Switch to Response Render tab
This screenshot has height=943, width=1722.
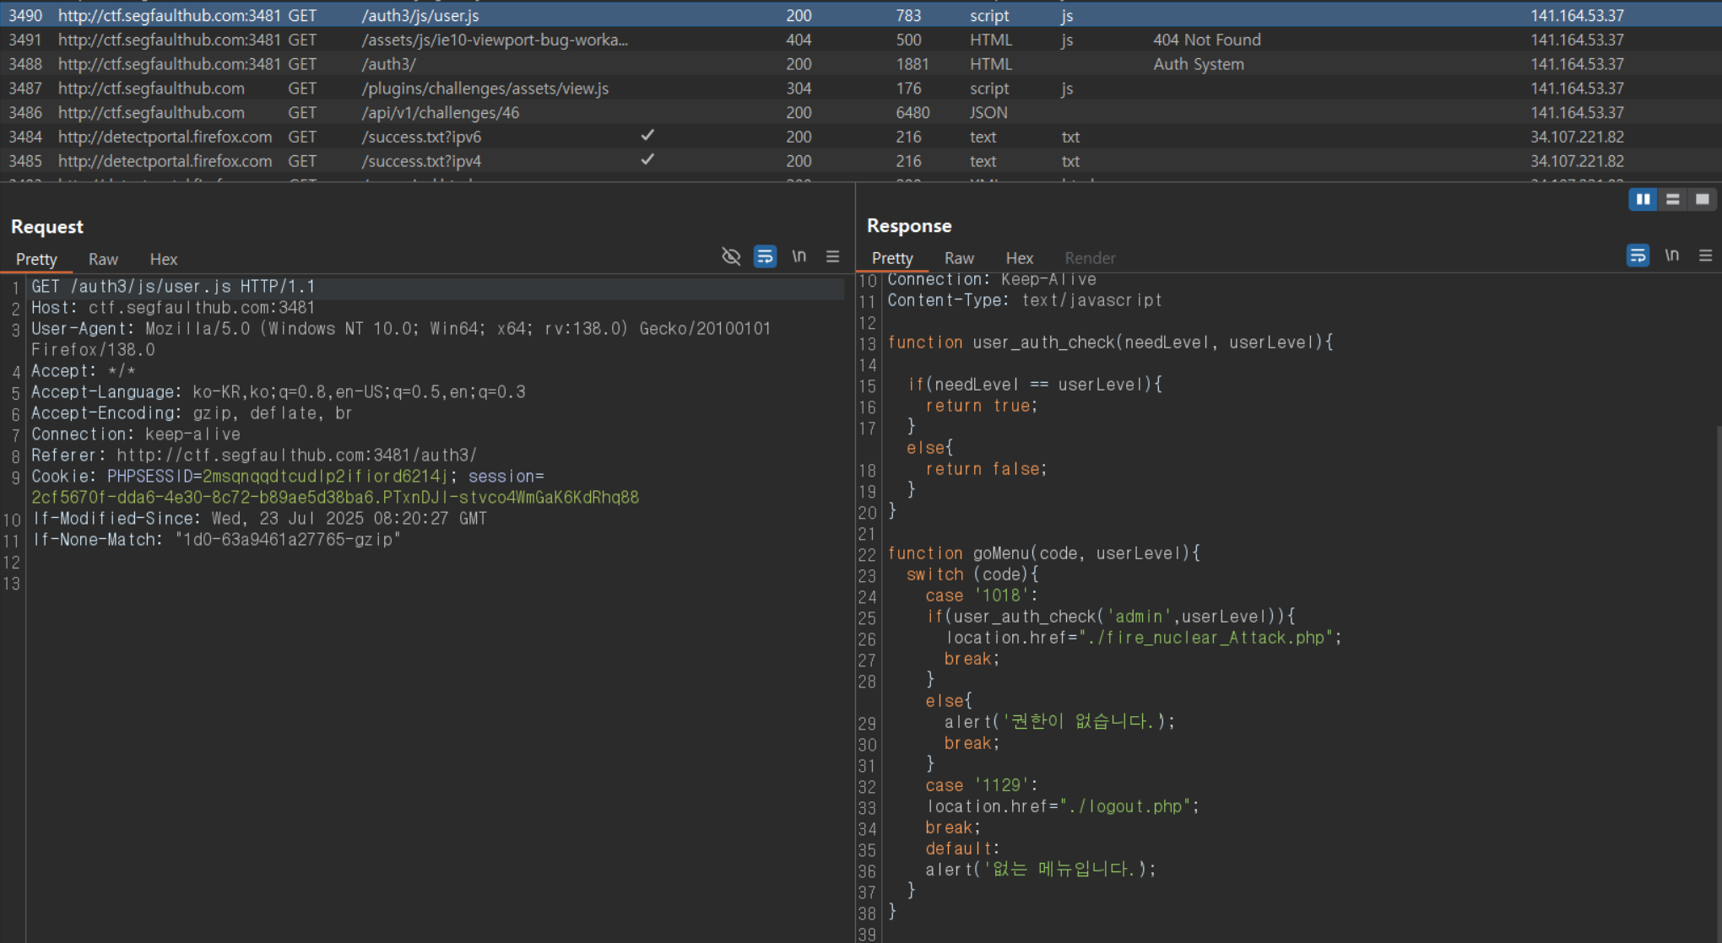(1090, 258)
